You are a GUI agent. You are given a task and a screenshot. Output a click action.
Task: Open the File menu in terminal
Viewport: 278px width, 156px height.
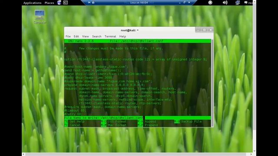[68, 36]
